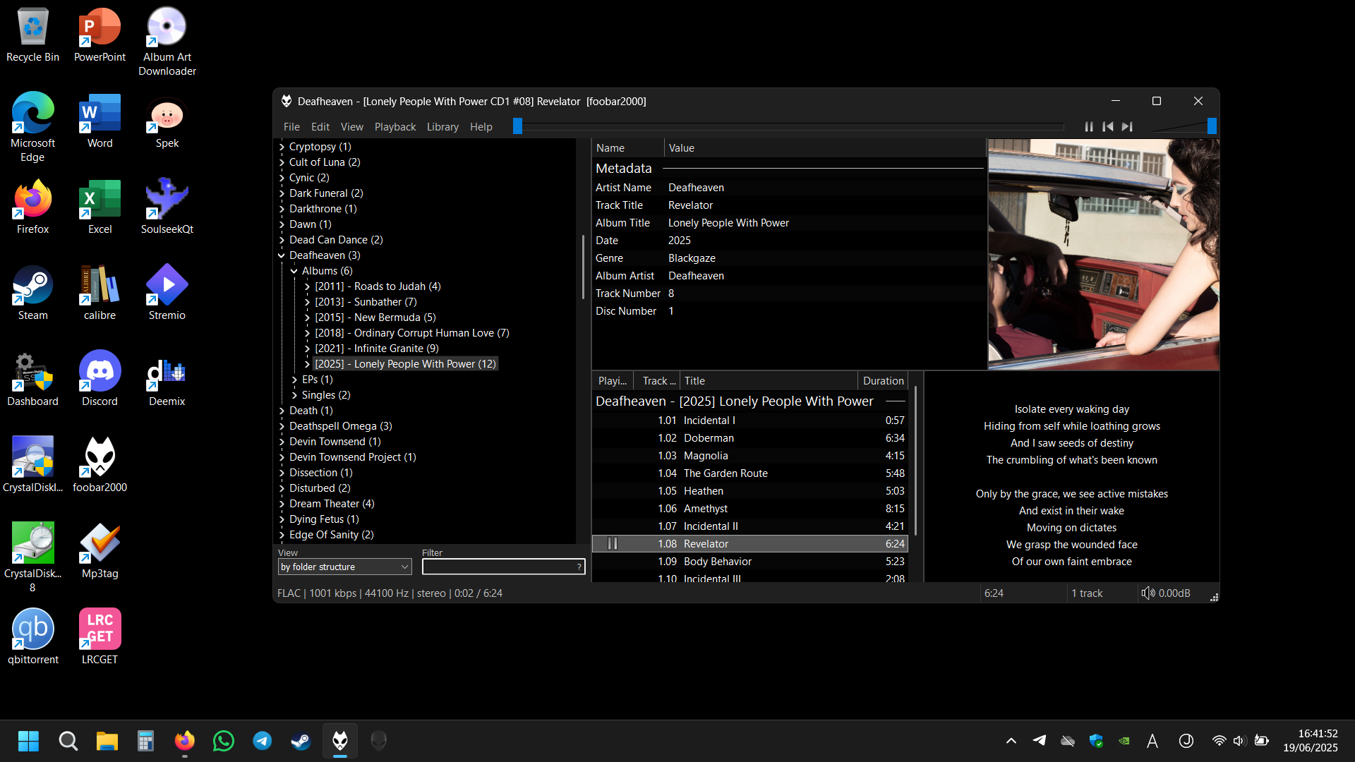Collapse the Albums subfolder

(x=294, y=271)
